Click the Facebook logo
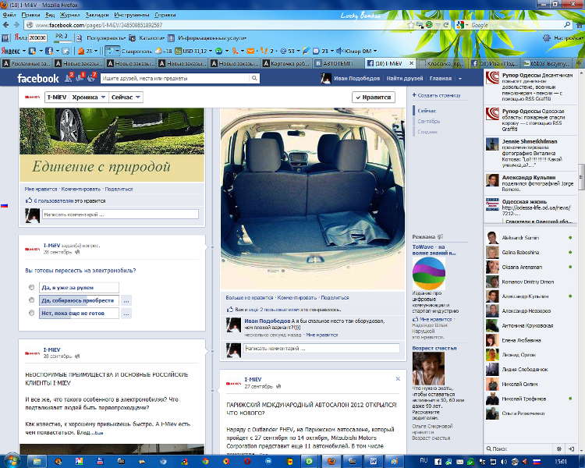The width and height of the screenshot is (585, 468). pos(37,78)
